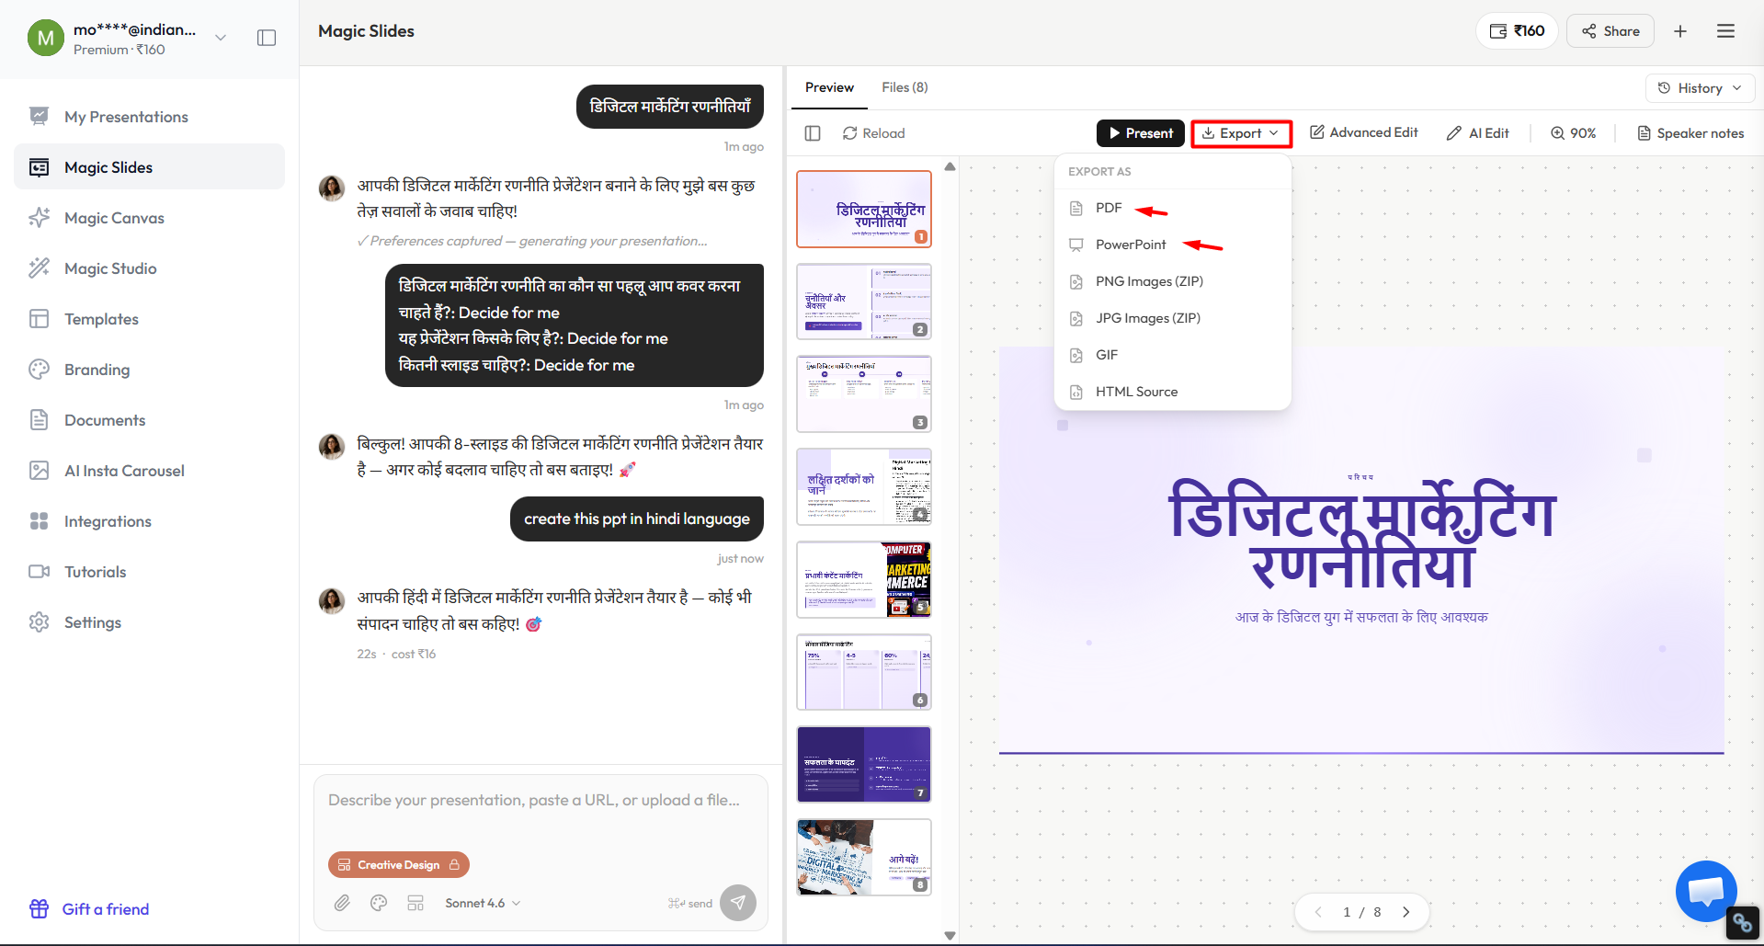Screen dimensions: 1764x946
Task: Select slide 3 thumbnail
Action: pos(864,393)
